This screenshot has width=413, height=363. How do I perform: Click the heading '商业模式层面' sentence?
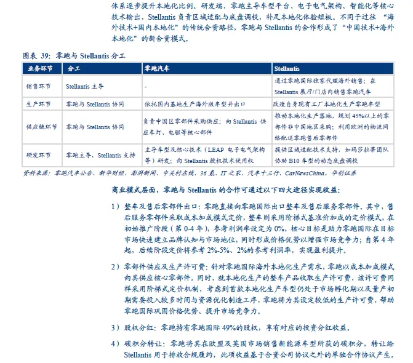tap(226, 190)
